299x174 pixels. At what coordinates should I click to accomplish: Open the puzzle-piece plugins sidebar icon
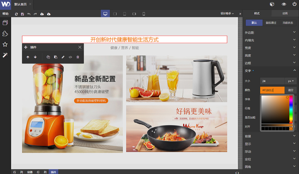(x=5, y=33)
